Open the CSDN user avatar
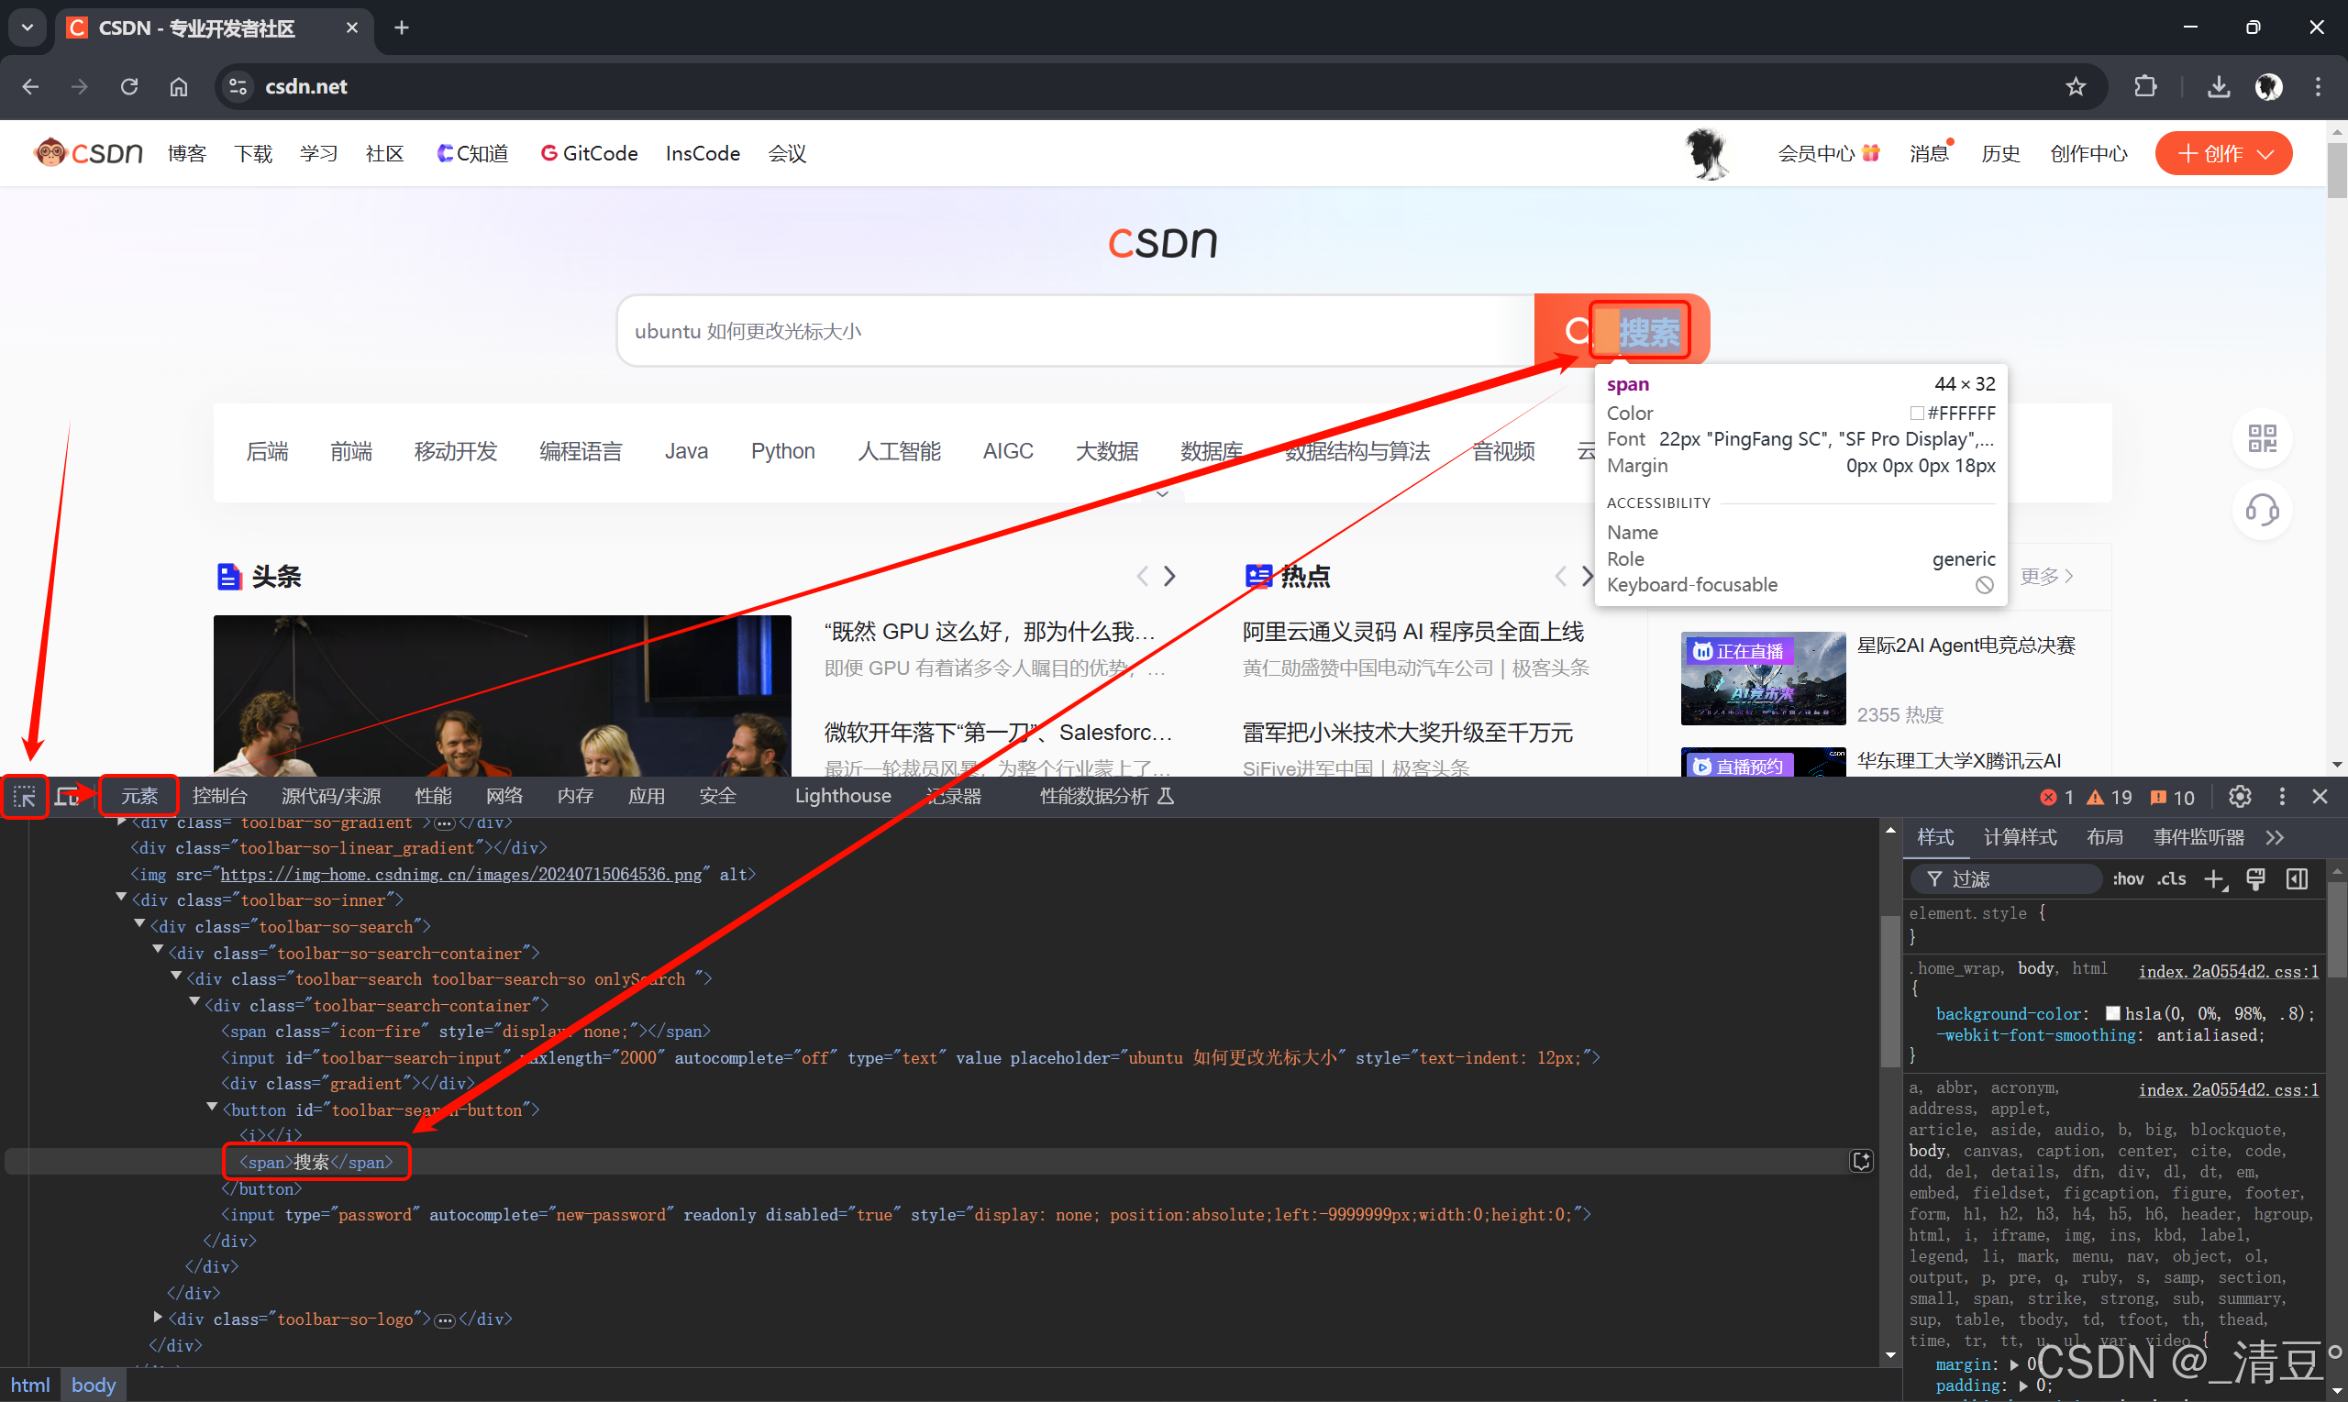 [1708, 154]
